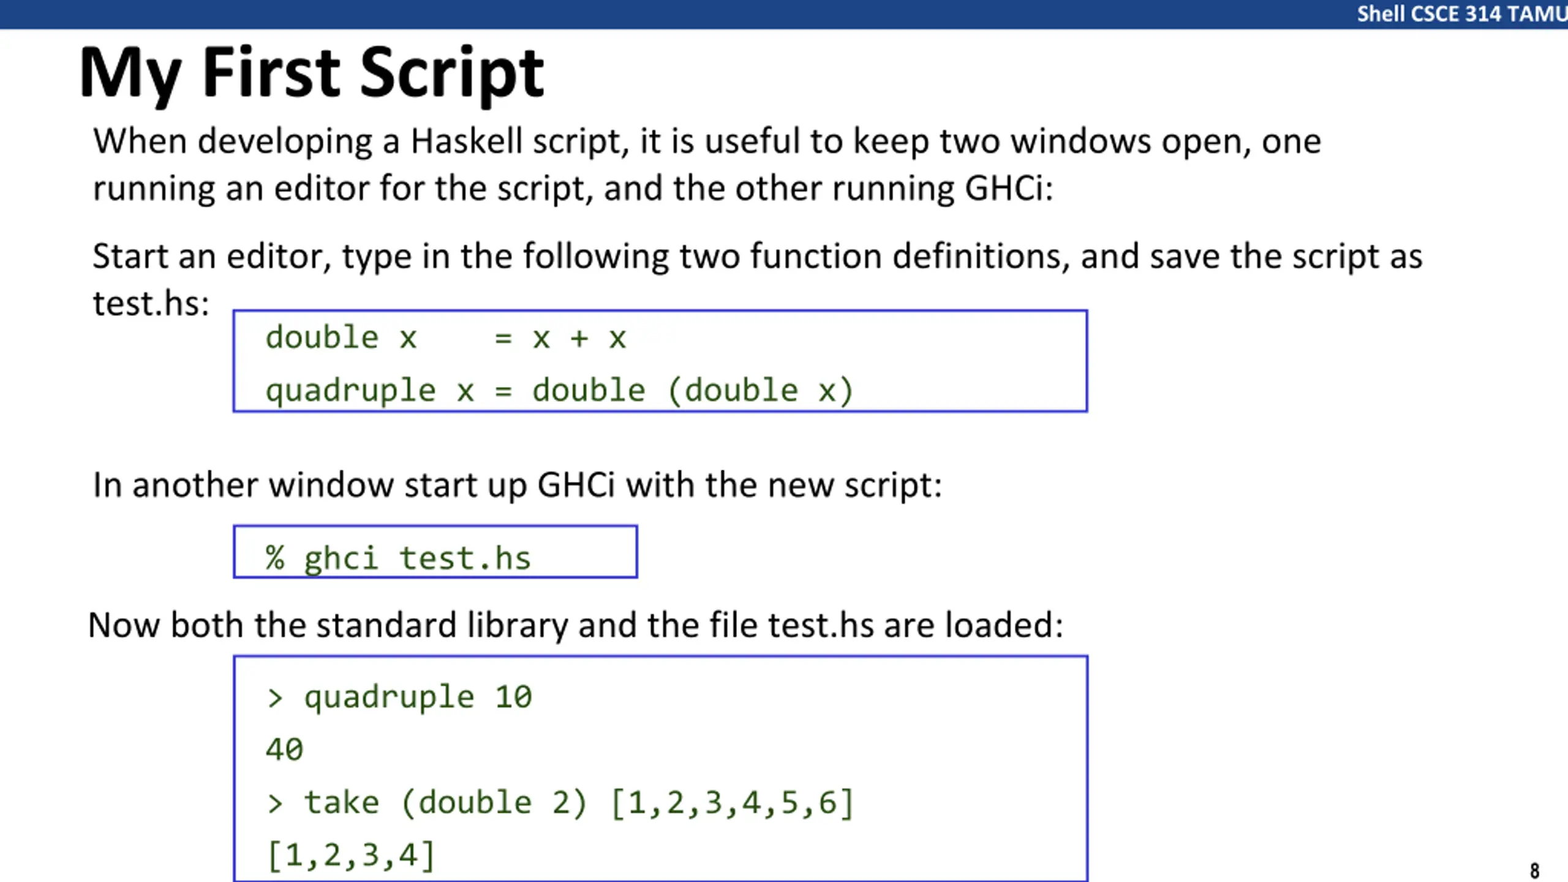
Task: Click the '(double x)' expression in the code box
Action: point(761,391)
